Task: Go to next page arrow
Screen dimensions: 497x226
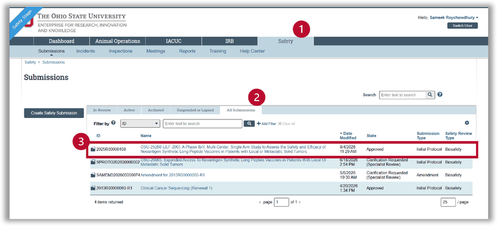Action: tap(300, 202)
